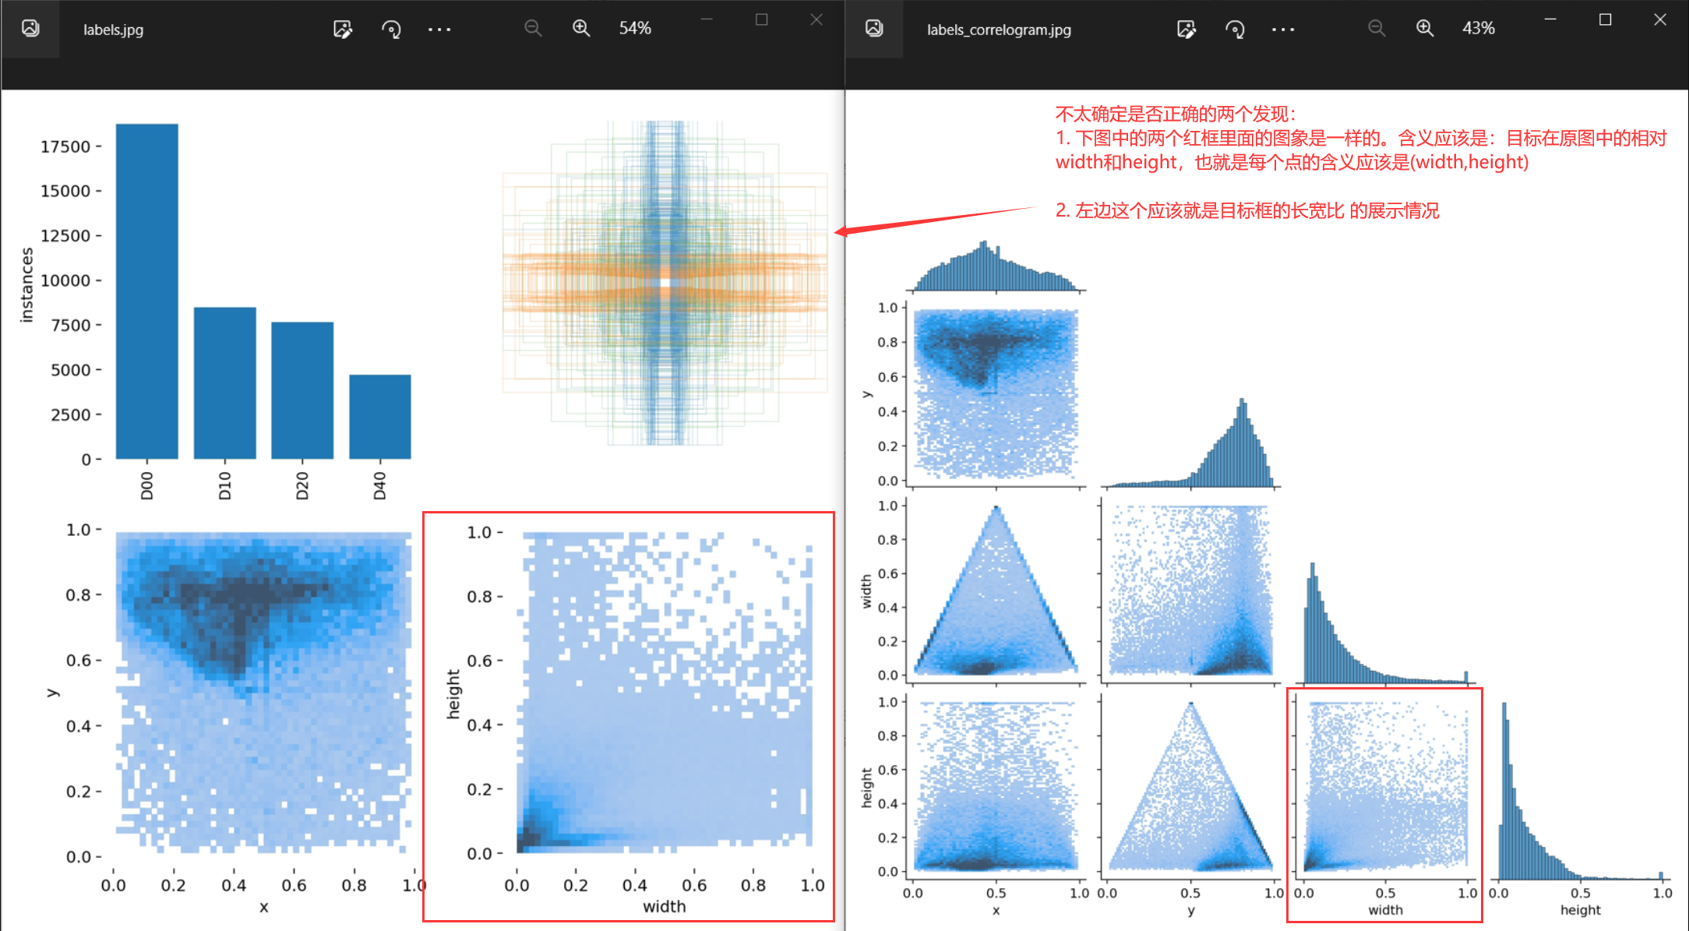Zoom out in labels.jpg window
1689x931 pixels.
(x=533, y=29)
